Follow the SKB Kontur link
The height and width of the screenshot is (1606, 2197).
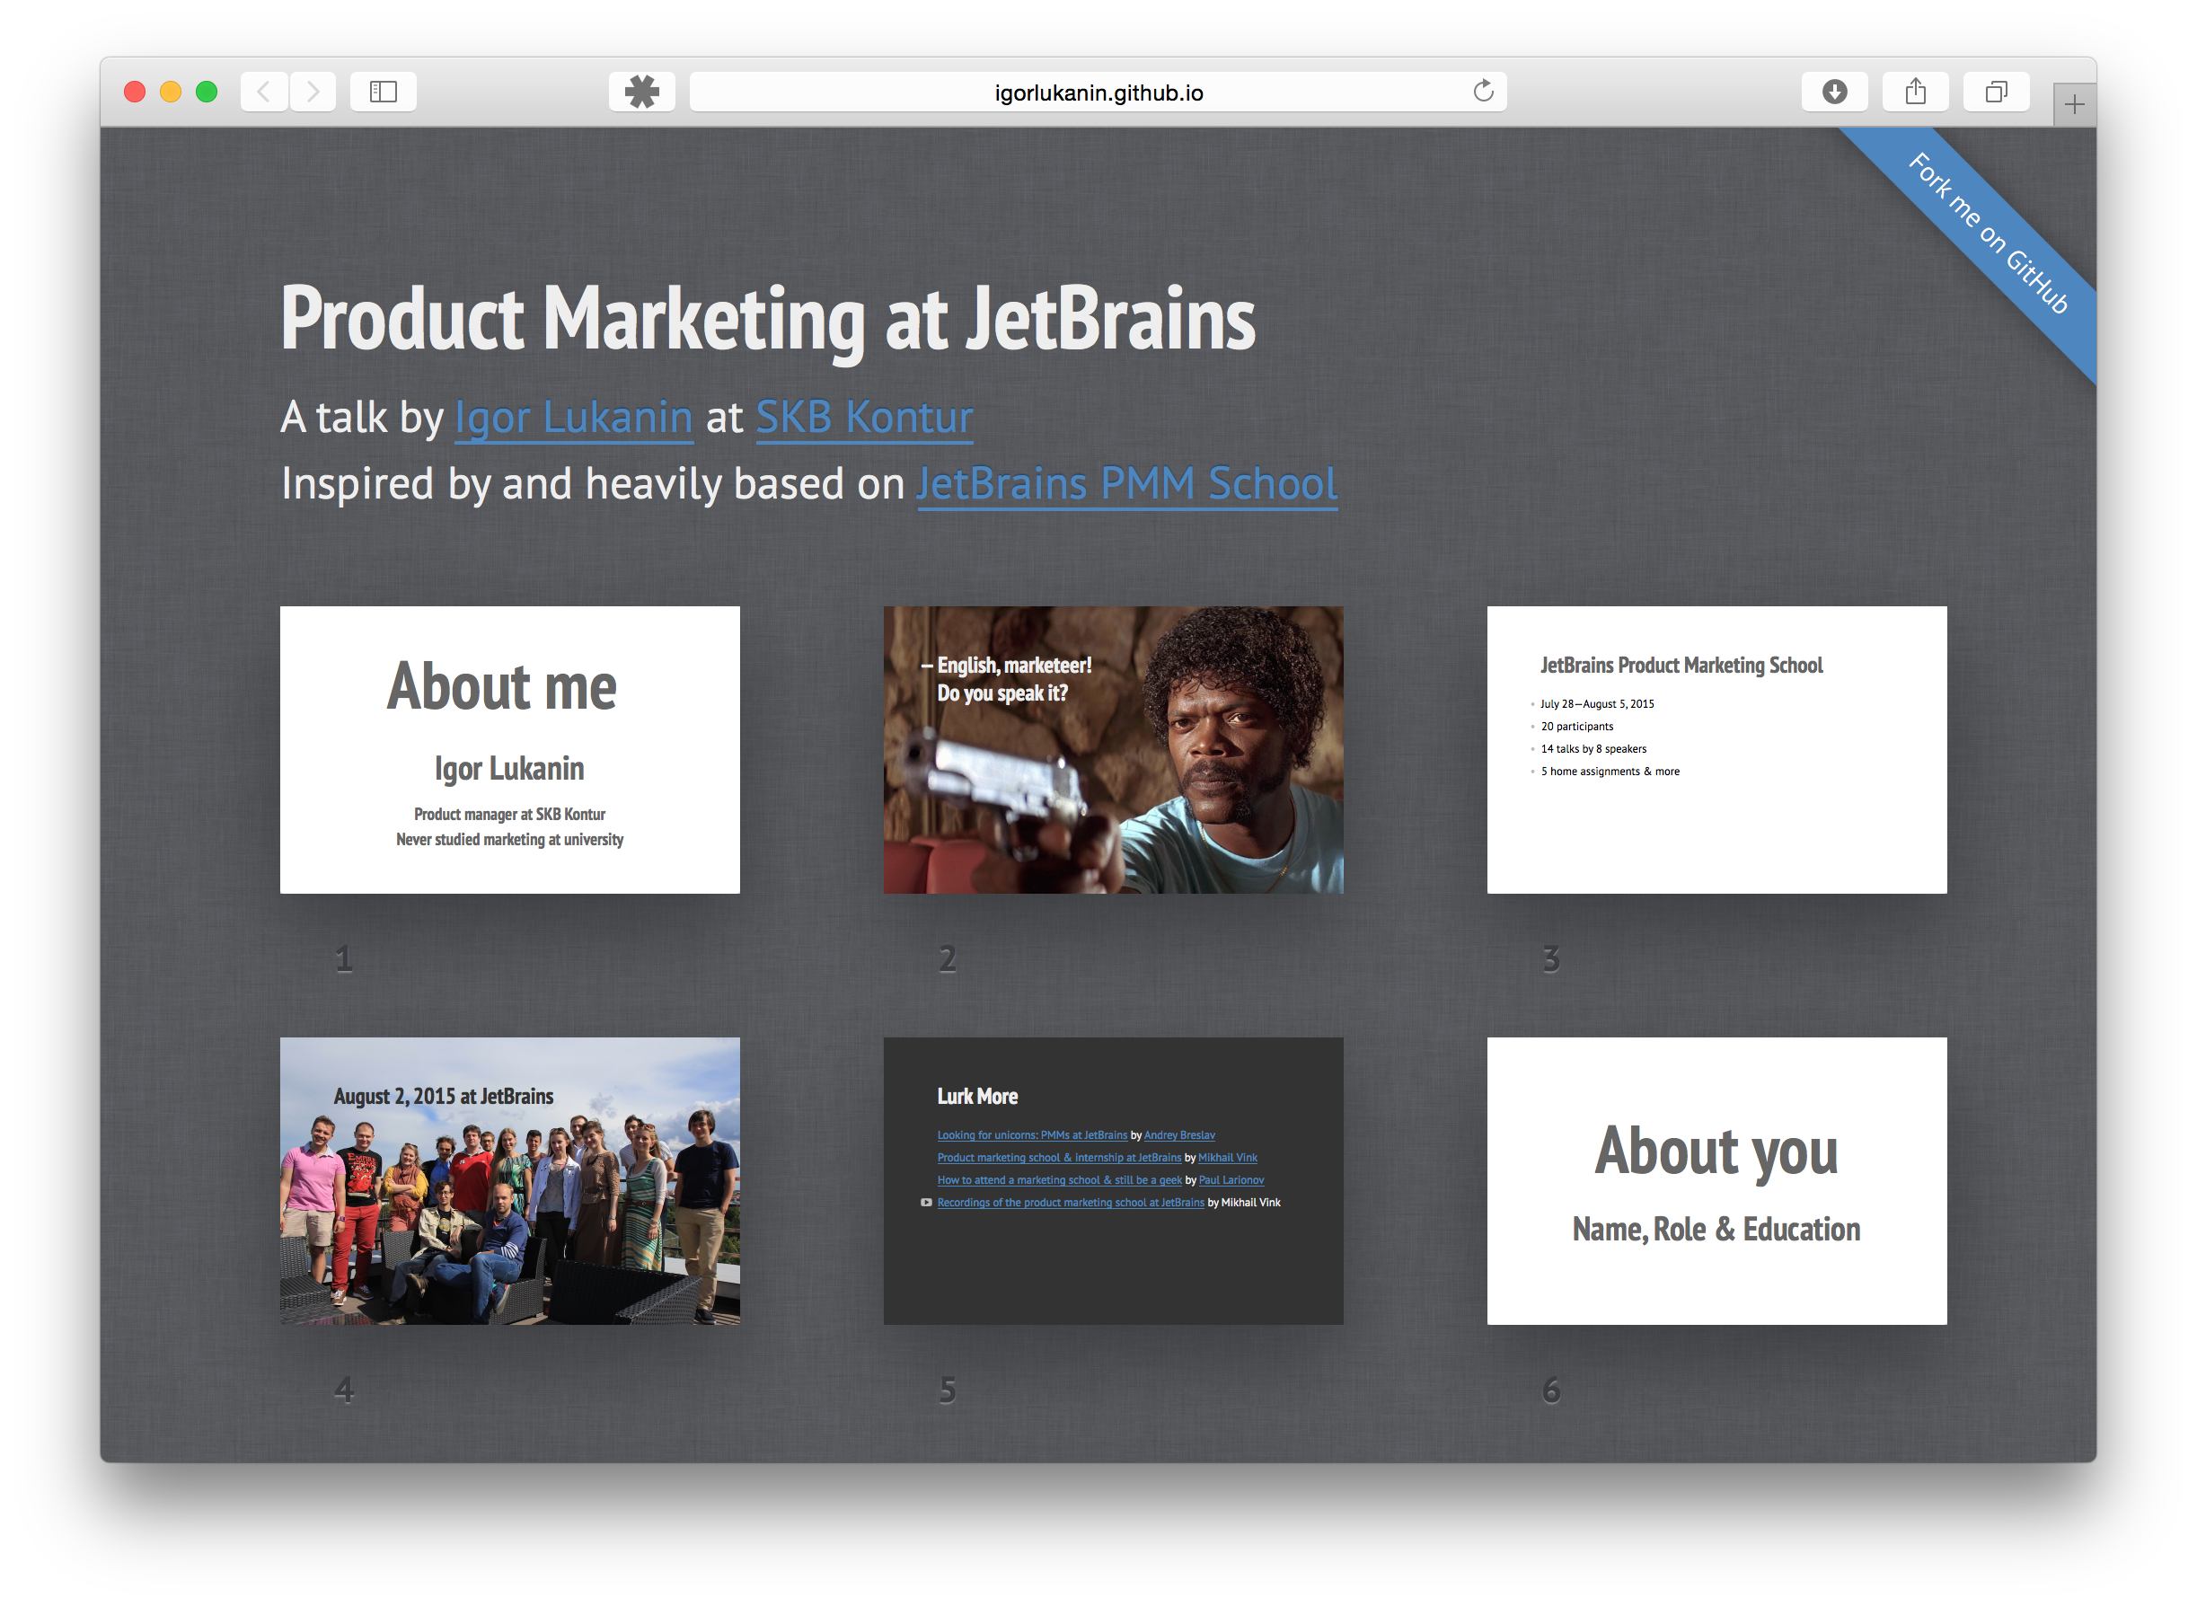click(864, 418)
